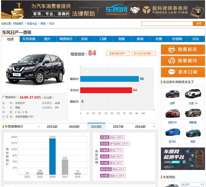206x187 pixels.
Task: Select the 2021款 year tab
Action: click(x=52, y=127)
